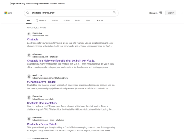Image resolution: width=185 pixels, height=139 pixels.
Task: Open the Chattable Documentation link
Action: click(x=42, y=103)
